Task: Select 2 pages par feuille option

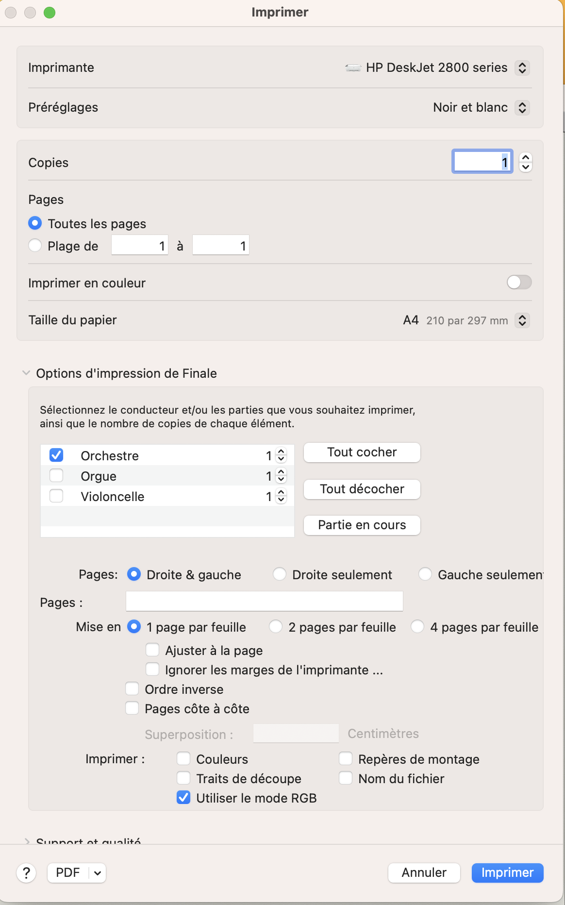Action: coord(276,627)
